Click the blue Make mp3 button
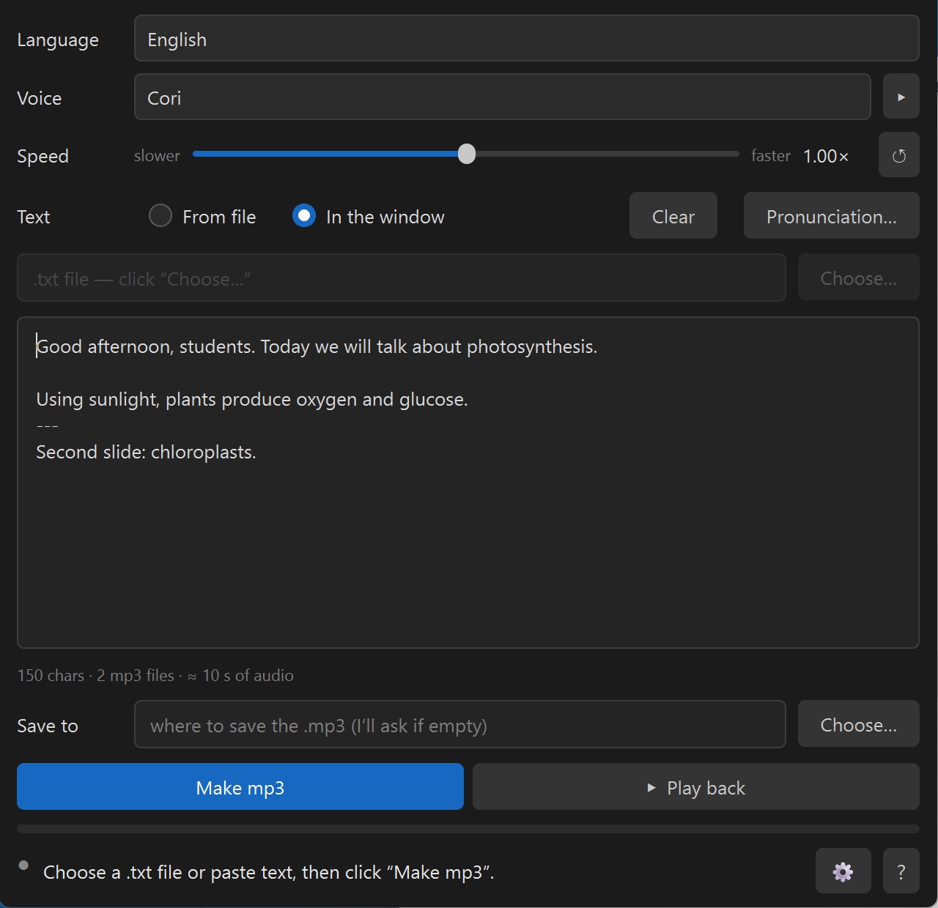Image resolution: width=938 pixels, height=908 pixels. (x=240, y=787)
